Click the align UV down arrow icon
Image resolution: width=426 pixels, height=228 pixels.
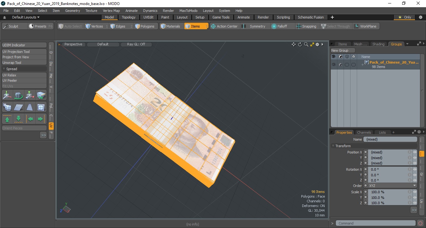[x=18, y=119]
